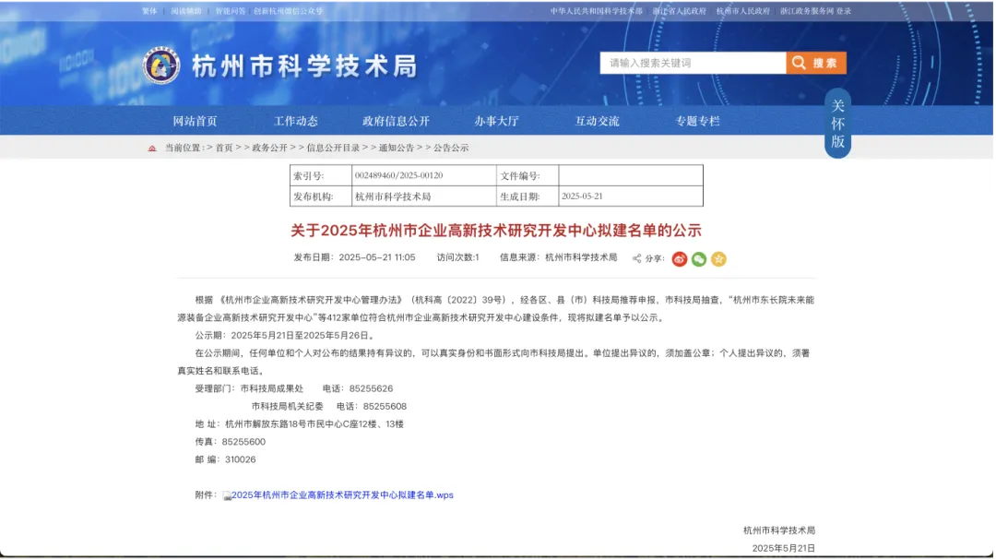
Task: Click the share symbol next to 分享
Action: [x=637, y=258]
